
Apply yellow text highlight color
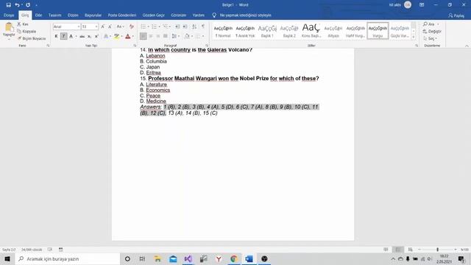116,36
